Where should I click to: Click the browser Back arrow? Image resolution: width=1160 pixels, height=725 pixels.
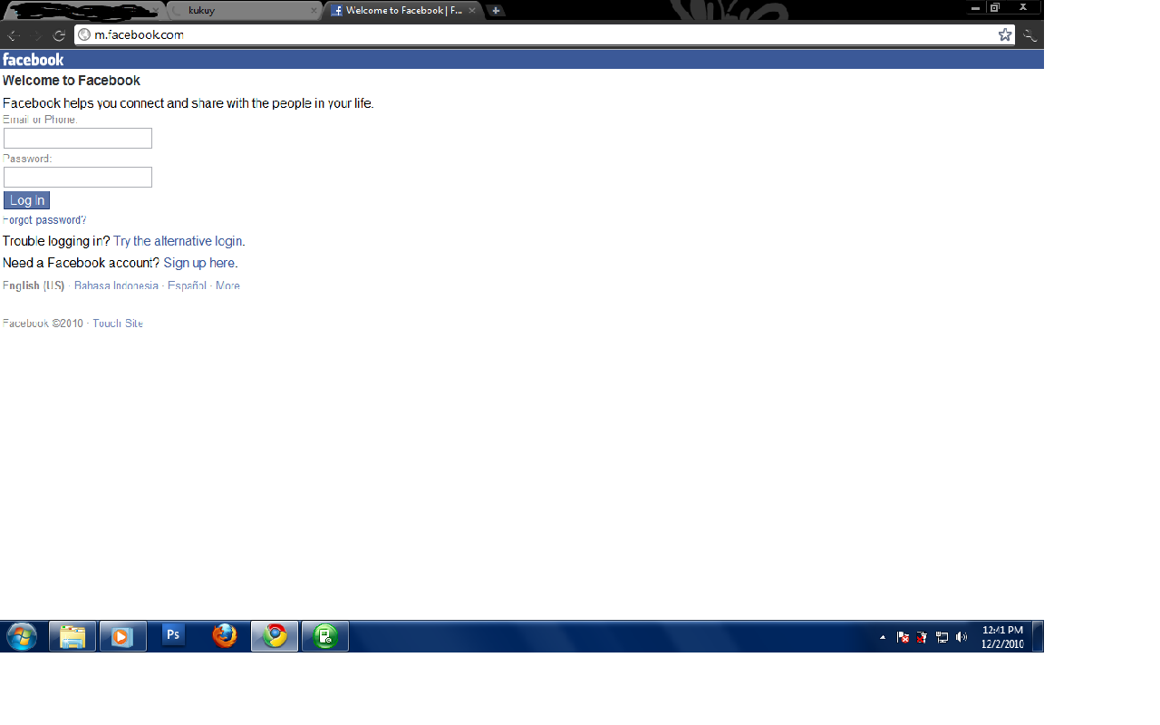(x=14, y=35)
